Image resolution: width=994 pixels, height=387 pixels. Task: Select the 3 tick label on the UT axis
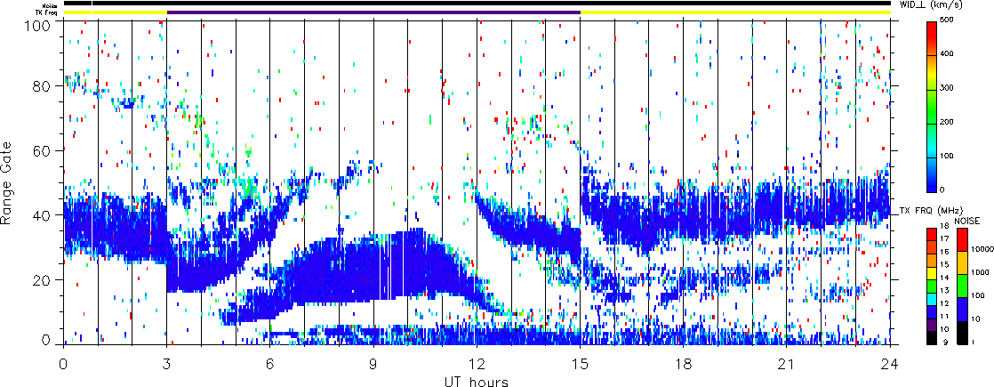[x=166, y=363]
